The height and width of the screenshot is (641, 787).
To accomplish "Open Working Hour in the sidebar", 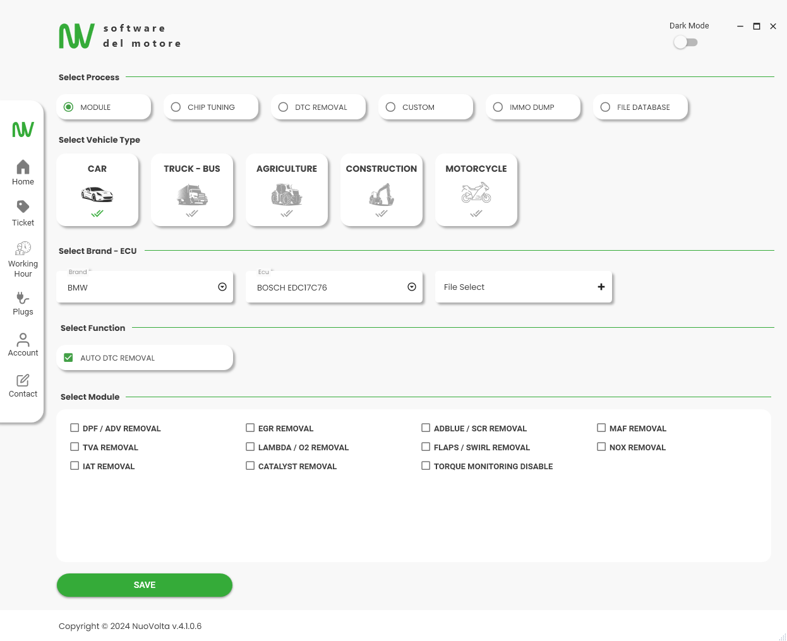I will point(23,259).
